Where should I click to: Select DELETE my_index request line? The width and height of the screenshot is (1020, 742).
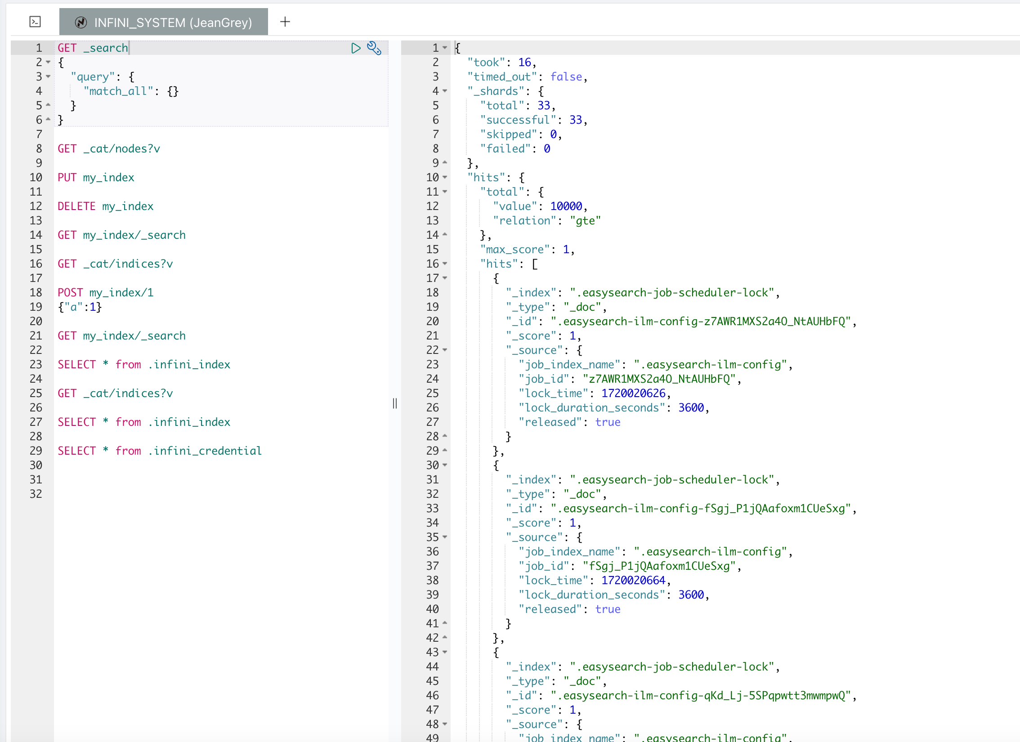(106, 206)
